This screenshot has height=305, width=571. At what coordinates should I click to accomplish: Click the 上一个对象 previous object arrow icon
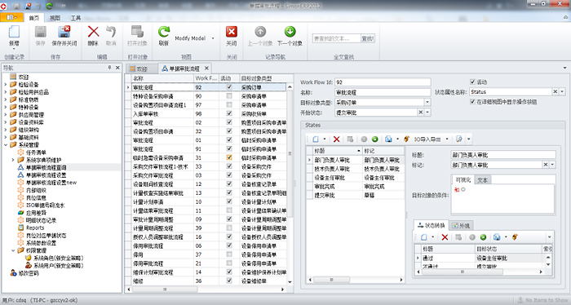click(x=260, y=32)
